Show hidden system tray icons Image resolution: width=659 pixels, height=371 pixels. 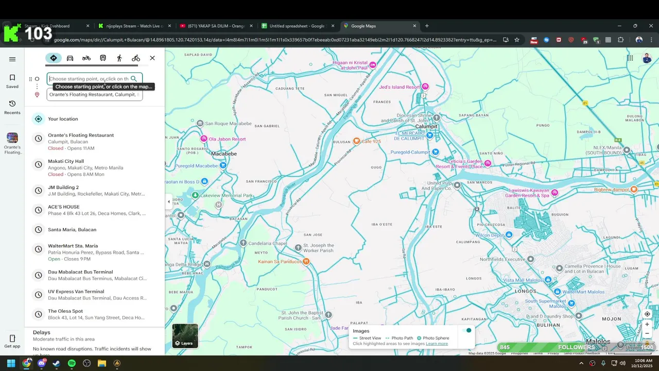tap(581, 363)
